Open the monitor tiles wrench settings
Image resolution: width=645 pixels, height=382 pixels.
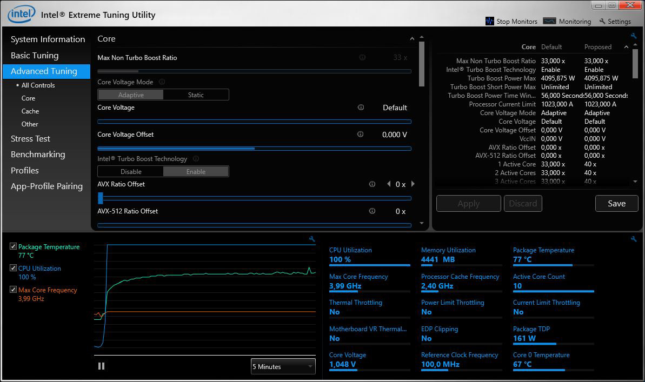pos(634,239)
